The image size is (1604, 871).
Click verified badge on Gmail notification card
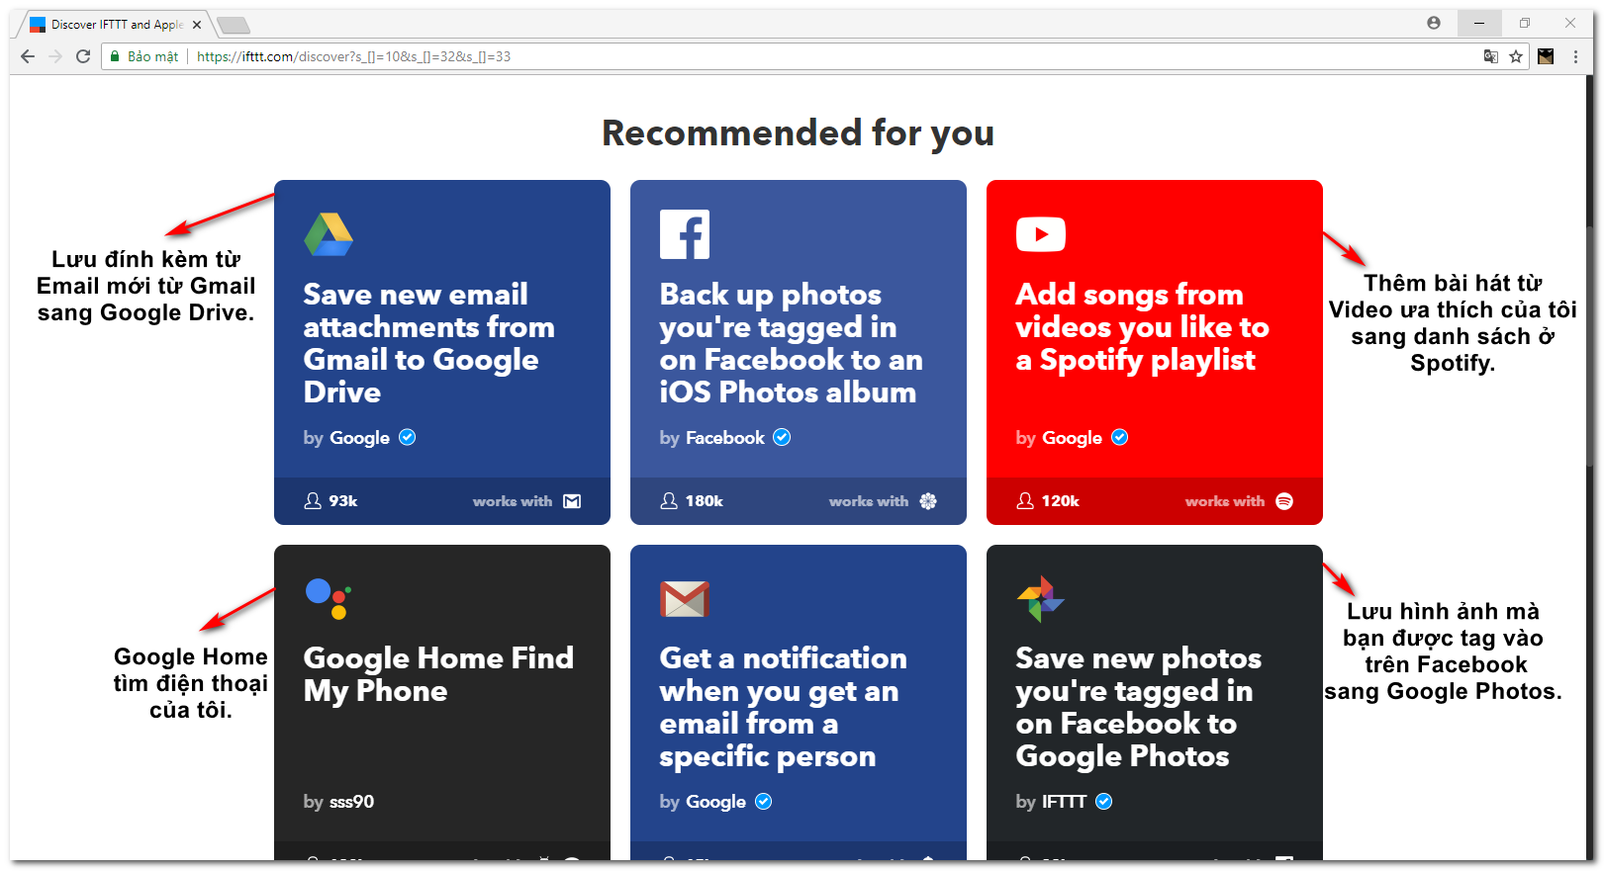pyautogui.click(x=764, y=801)
